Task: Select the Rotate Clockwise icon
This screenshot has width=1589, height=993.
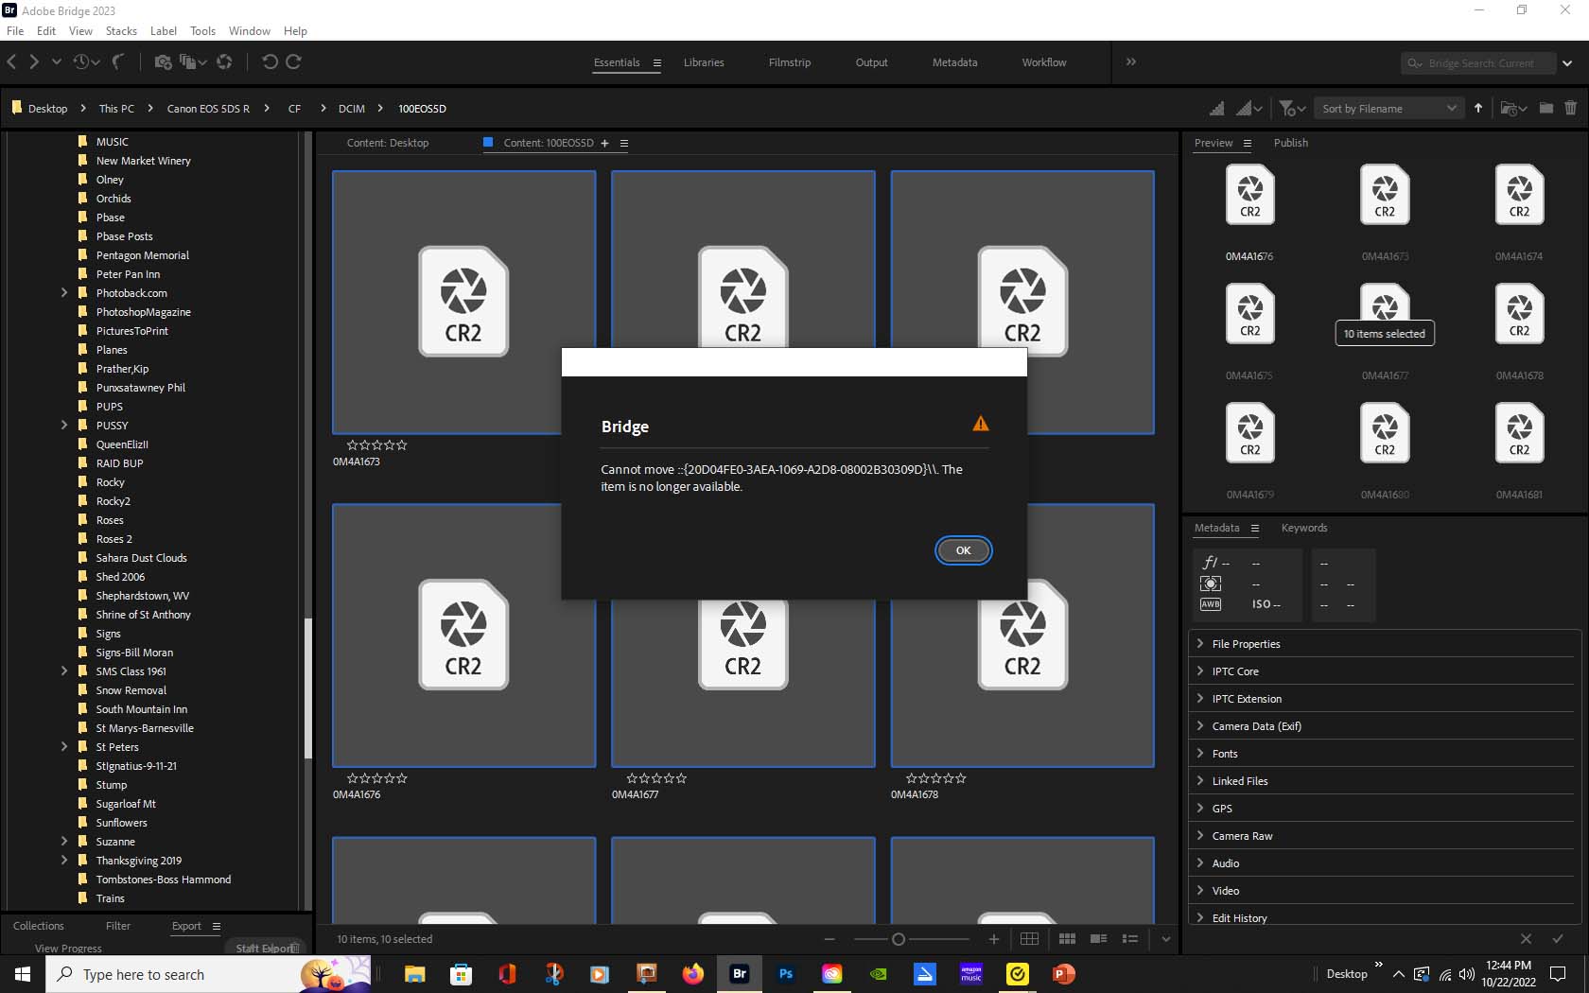Action: 294,62
